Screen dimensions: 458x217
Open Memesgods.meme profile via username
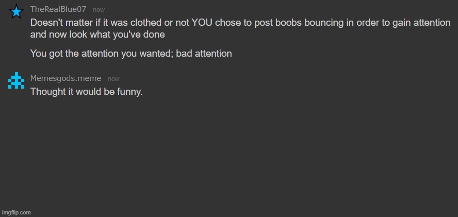coord(66,78)
